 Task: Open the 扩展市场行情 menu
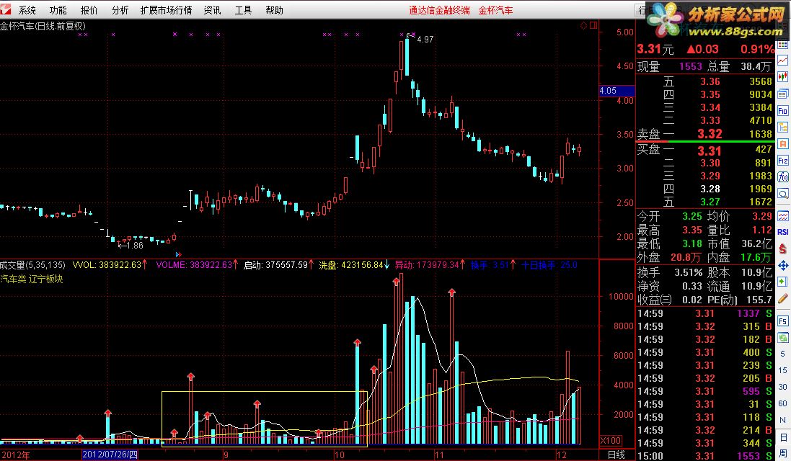[166, 10]
